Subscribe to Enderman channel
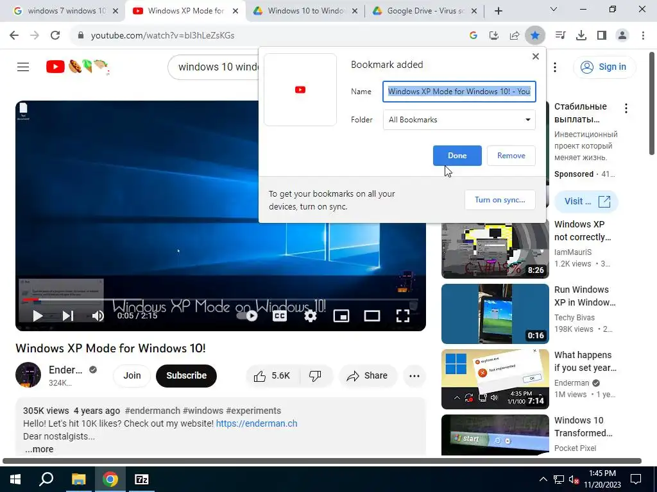 click(187, 375)
